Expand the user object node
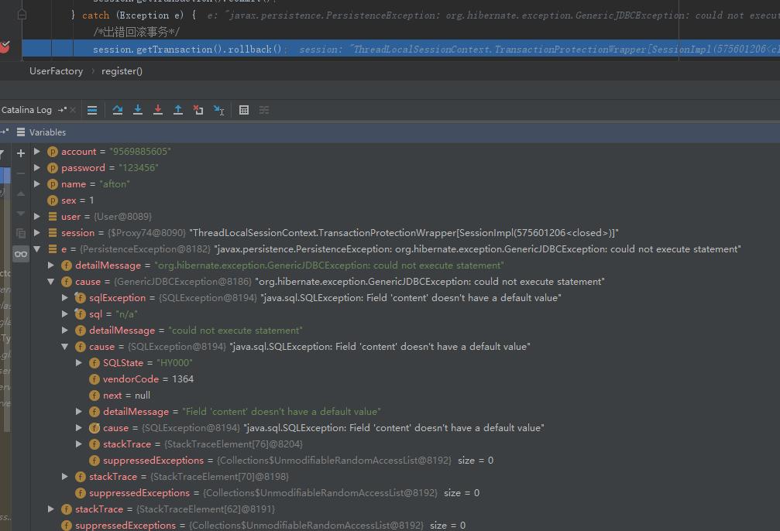This screenshot has width=780, height=531. (x=37, y=216)
